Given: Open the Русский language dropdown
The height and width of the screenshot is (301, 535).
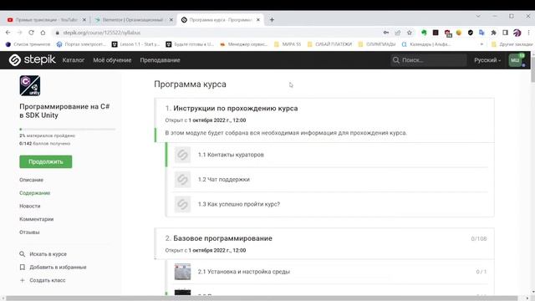Looking at the screenshot, I should tap(487, 60).
